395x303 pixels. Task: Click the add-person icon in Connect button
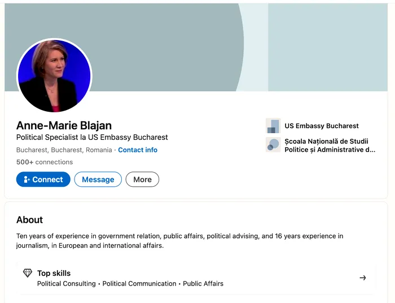tap(27, 179)
